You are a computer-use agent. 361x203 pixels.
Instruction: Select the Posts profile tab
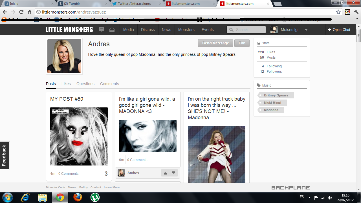51,84
